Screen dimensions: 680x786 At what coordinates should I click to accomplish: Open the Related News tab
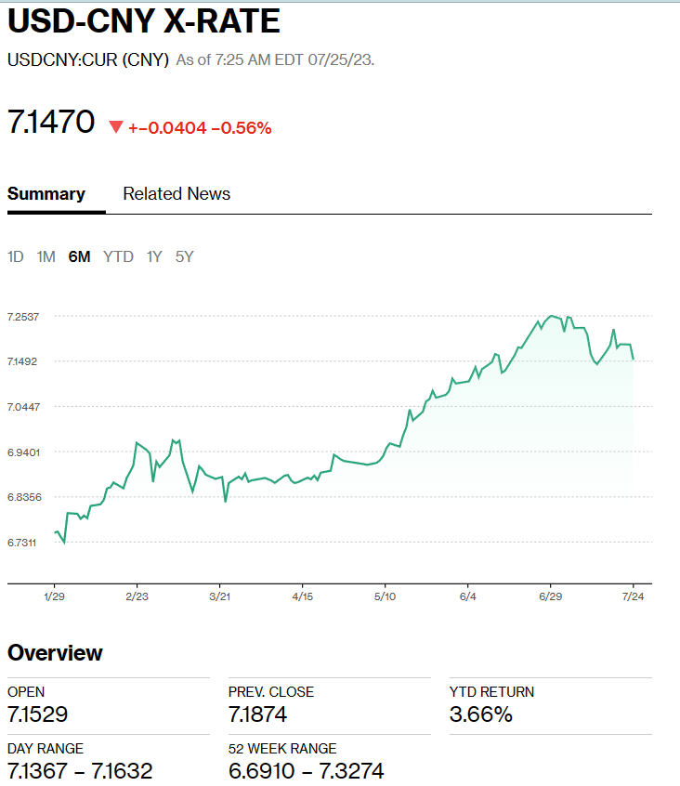[x=177, y=194]
